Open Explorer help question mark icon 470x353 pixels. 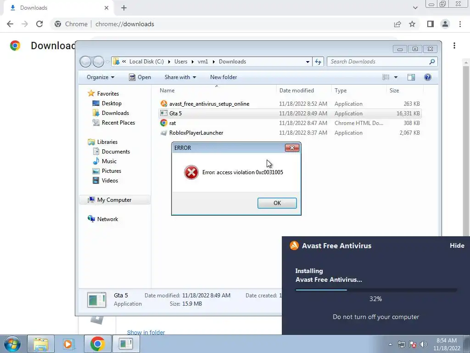(428, 77)
